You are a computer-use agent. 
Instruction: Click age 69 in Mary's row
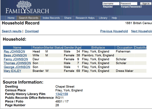[x=78, y=71]
